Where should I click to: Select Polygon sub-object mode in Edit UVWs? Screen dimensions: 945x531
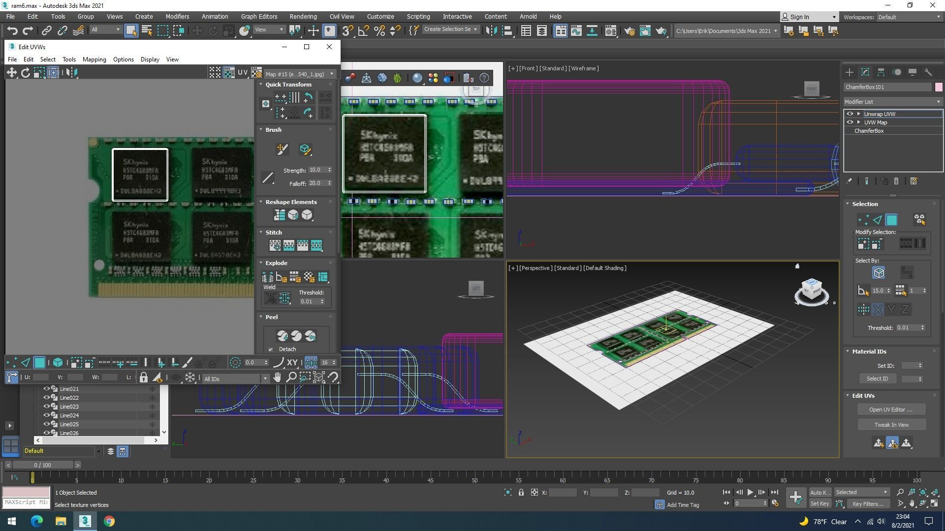pos(39,363)
